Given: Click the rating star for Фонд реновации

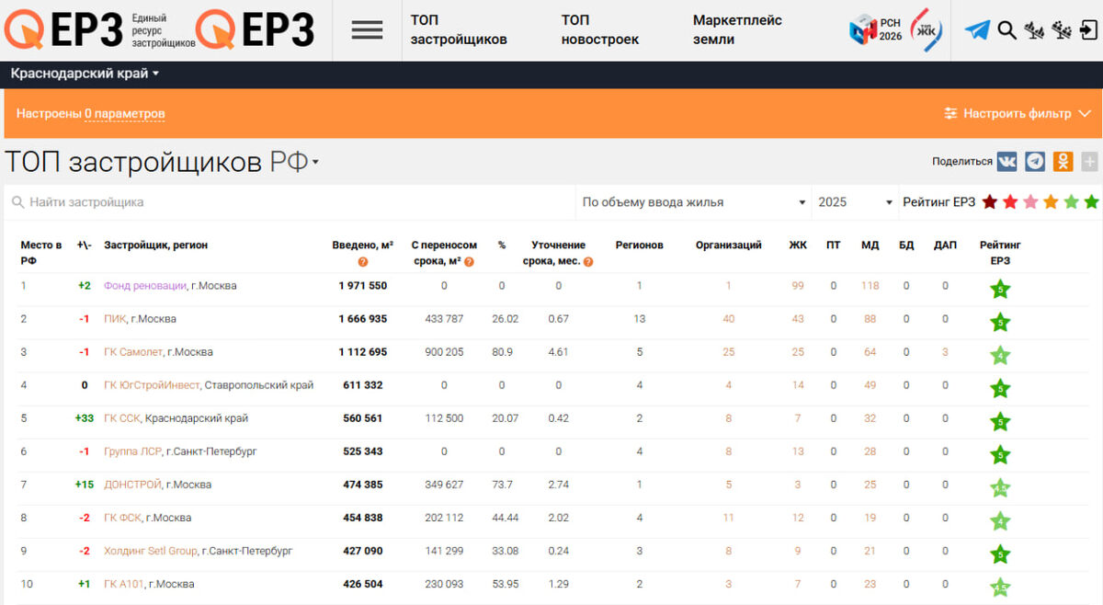Looking at the screenshot, I should tap(1000, 290).
